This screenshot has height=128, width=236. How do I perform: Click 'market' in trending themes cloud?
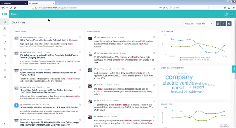tap(178, 88)
